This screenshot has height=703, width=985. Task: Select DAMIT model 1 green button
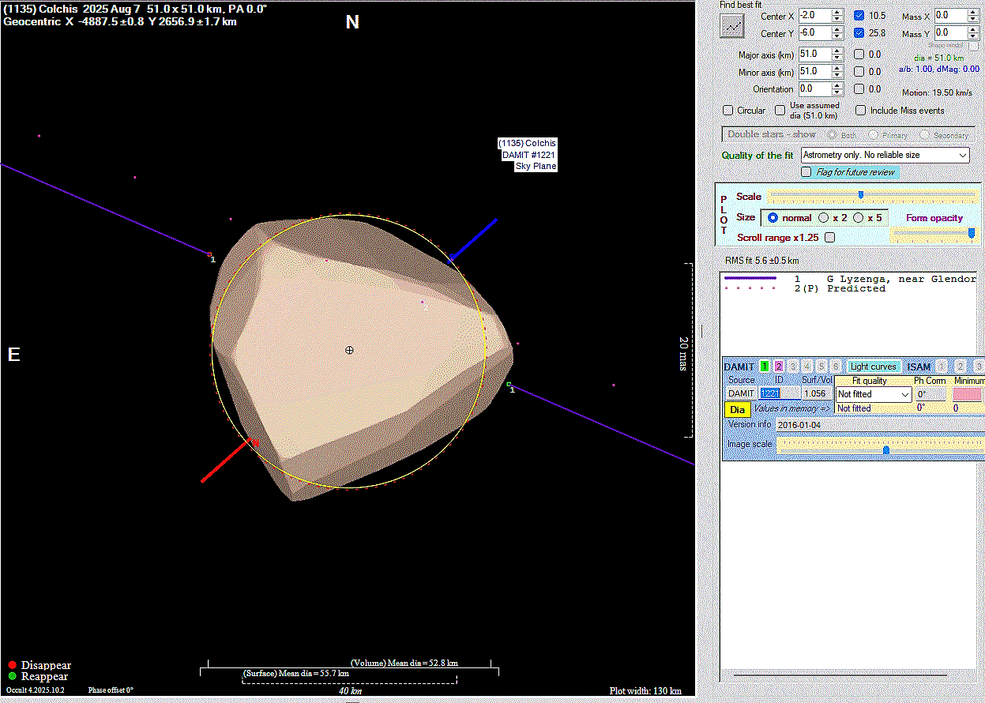coord(765,367)
